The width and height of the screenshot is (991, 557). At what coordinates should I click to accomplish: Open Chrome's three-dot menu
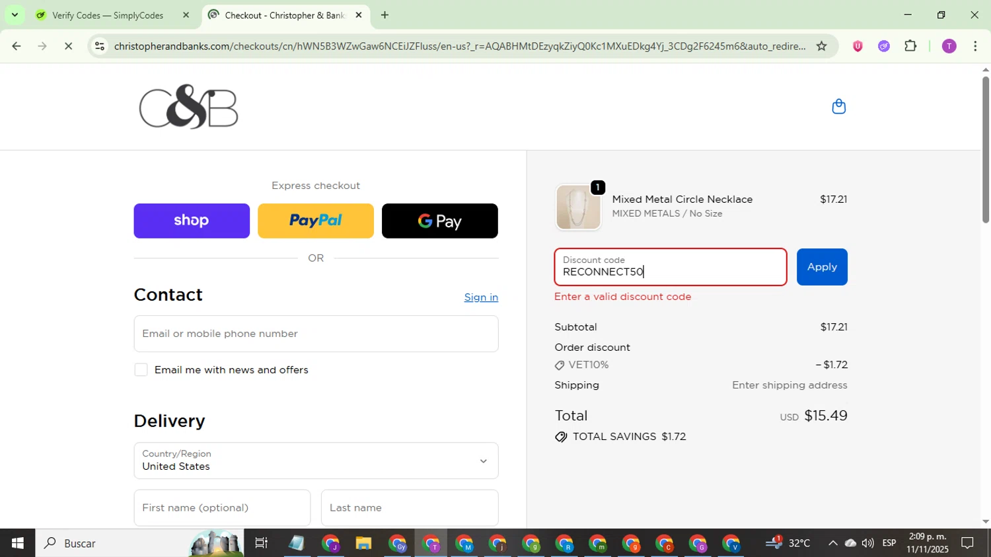pos(975,46)
